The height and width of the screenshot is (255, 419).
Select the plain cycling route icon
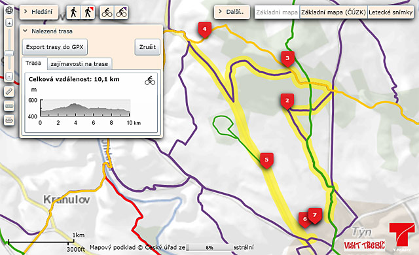pyautogui.click(x=107, y=12)
